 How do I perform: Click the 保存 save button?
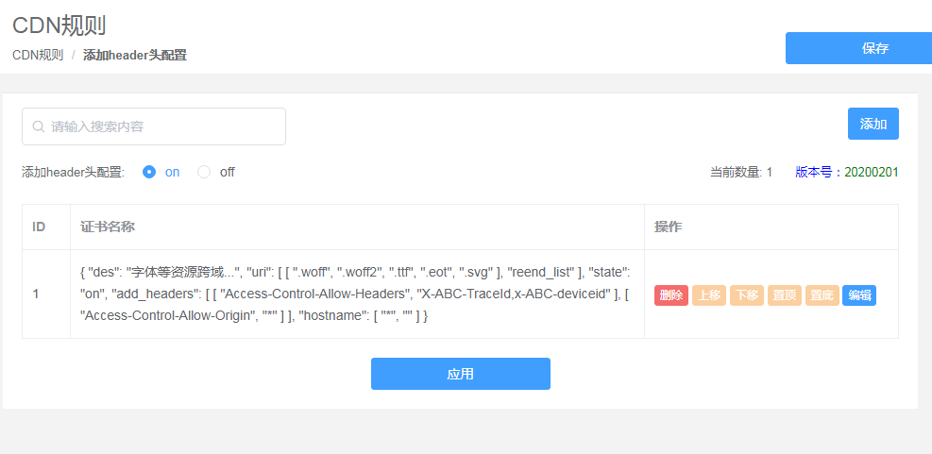[859, 48]
